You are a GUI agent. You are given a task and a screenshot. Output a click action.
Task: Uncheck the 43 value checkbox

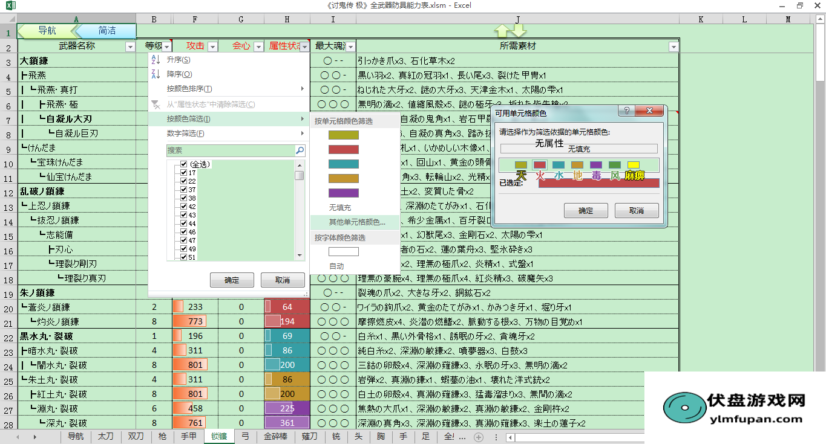(184, 215)
